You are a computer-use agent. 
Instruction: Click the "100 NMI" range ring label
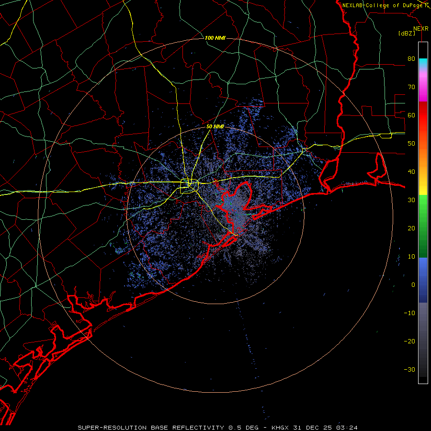point(215,38)
